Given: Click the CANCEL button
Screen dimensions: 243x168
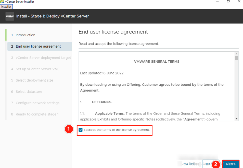Looking at the screenshot, I should pos(190,164).
